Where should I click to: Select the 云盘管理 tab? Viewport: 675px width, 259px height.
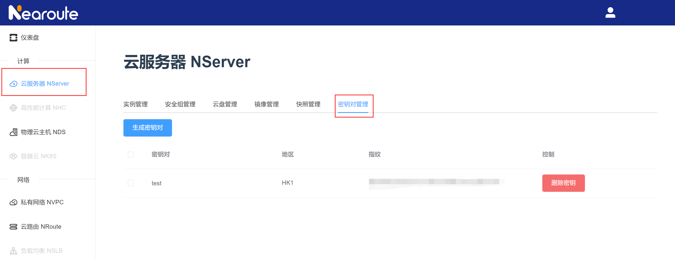pyautogui.click(x=225, y=104)
